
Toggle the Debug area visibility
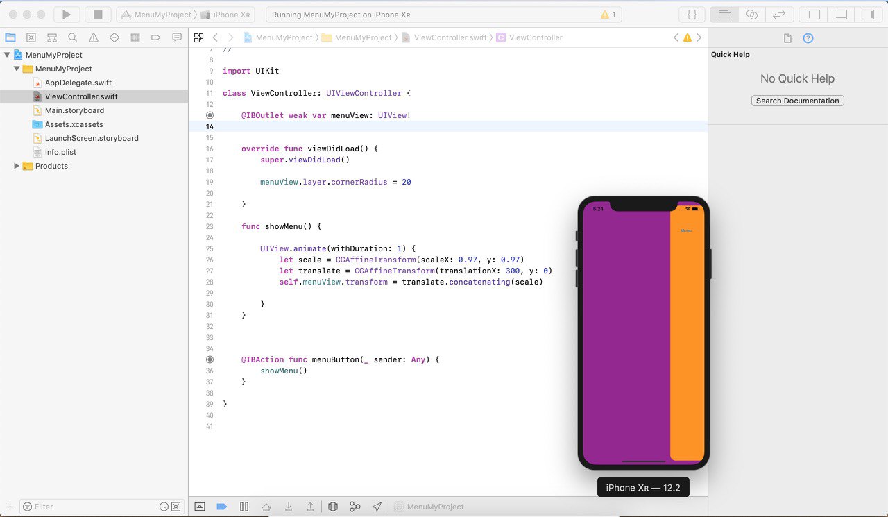click(x=841, y=15)
